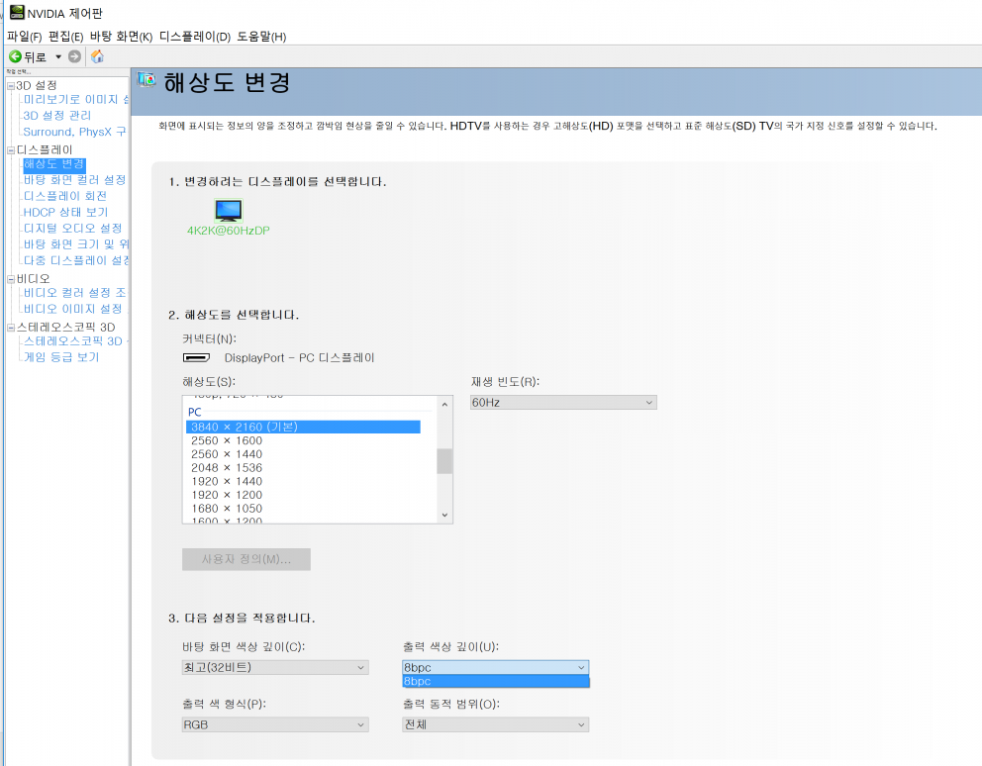Screen dimensions: 982x766
Task: Open the back history dropdown arrow
Action: click(58, 57)
